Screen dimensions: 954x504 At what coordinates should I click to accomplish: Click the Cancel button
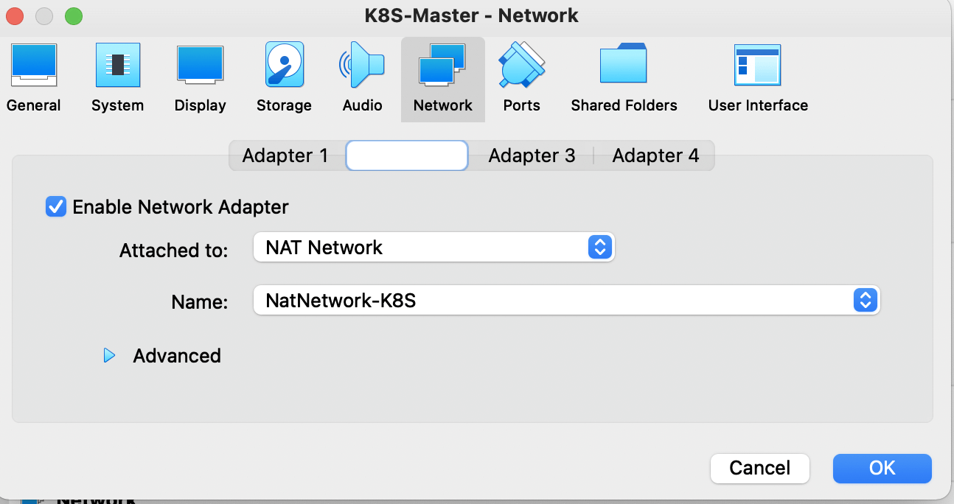[x=759, y=468]
